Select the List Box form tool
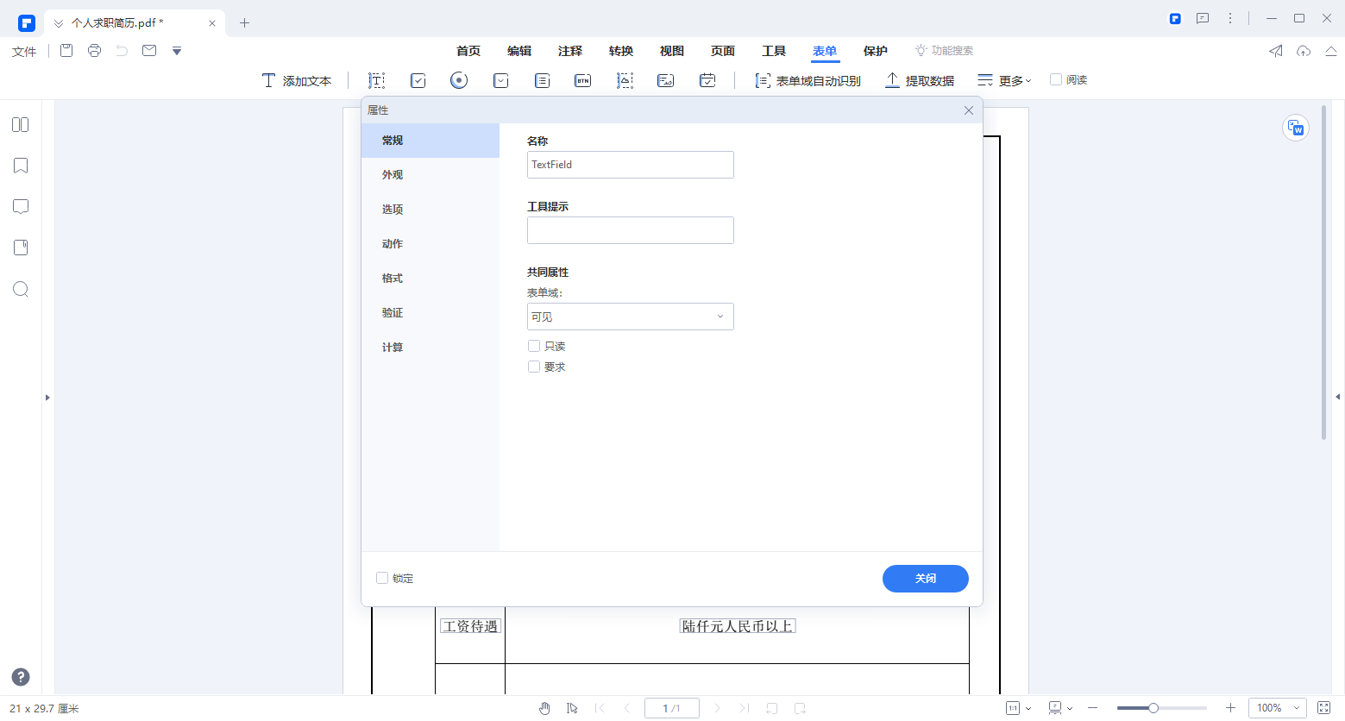1345x721 pixels. (x=542, y=79)
